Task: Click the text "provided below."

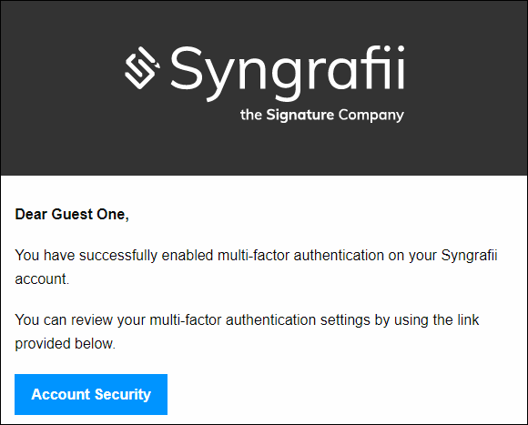Action: coord(66,344)
